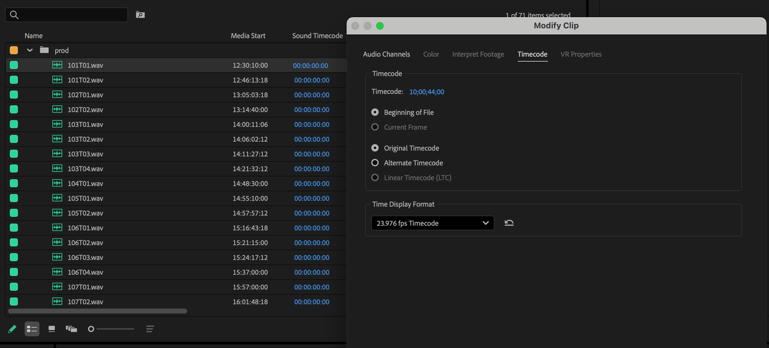Click the find bin from query icon
The height and width of the screenshot is (348, 769).
point(140,14)
